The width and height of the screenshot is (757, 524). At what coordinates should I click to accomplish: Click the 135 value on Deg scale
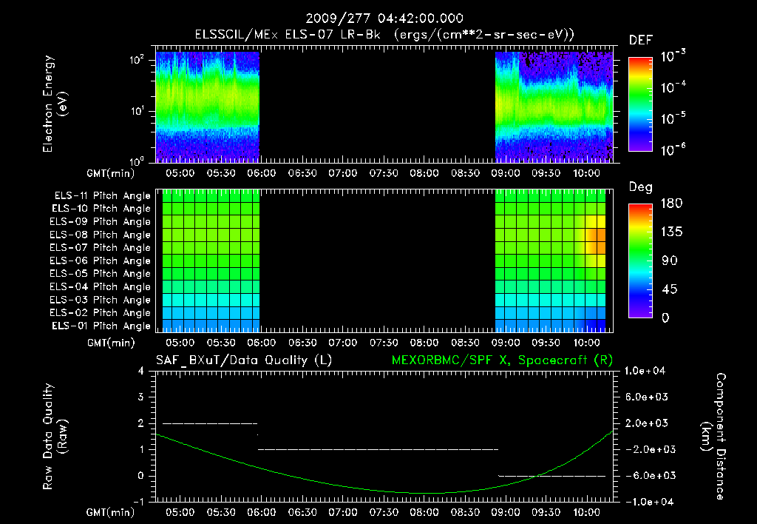pos(671,232)
